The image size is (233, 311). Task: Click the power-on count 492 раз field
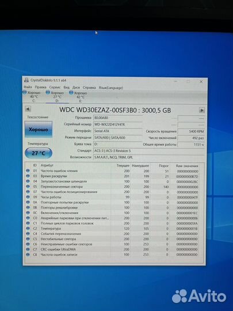(x=191, y=138)
